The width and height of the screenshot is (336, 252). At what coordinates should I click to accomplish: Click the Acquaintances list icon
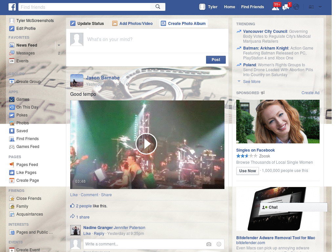(12, 214)
